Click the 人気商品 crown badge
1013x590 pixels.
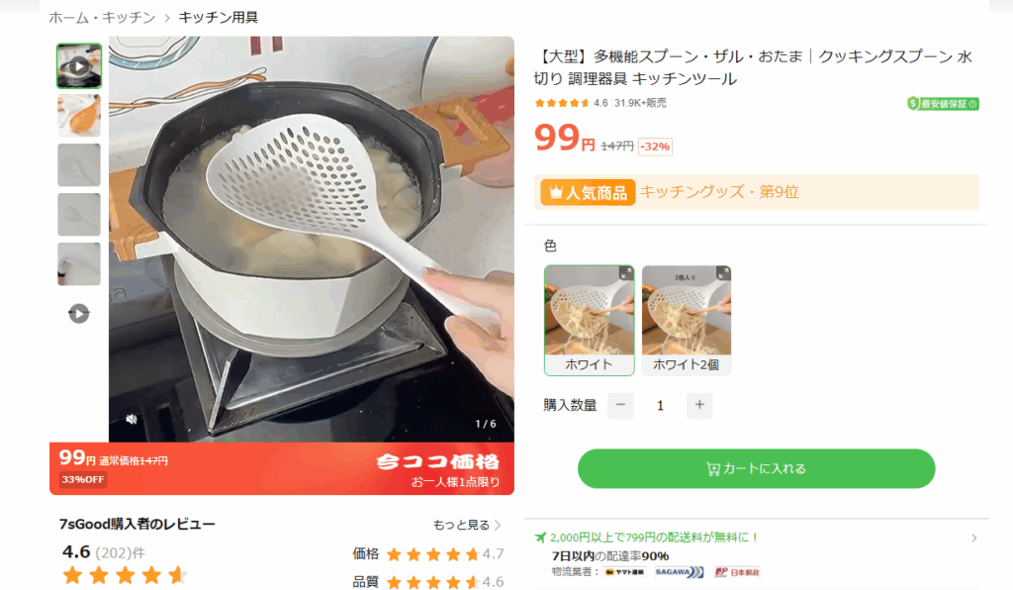(588, 193)
